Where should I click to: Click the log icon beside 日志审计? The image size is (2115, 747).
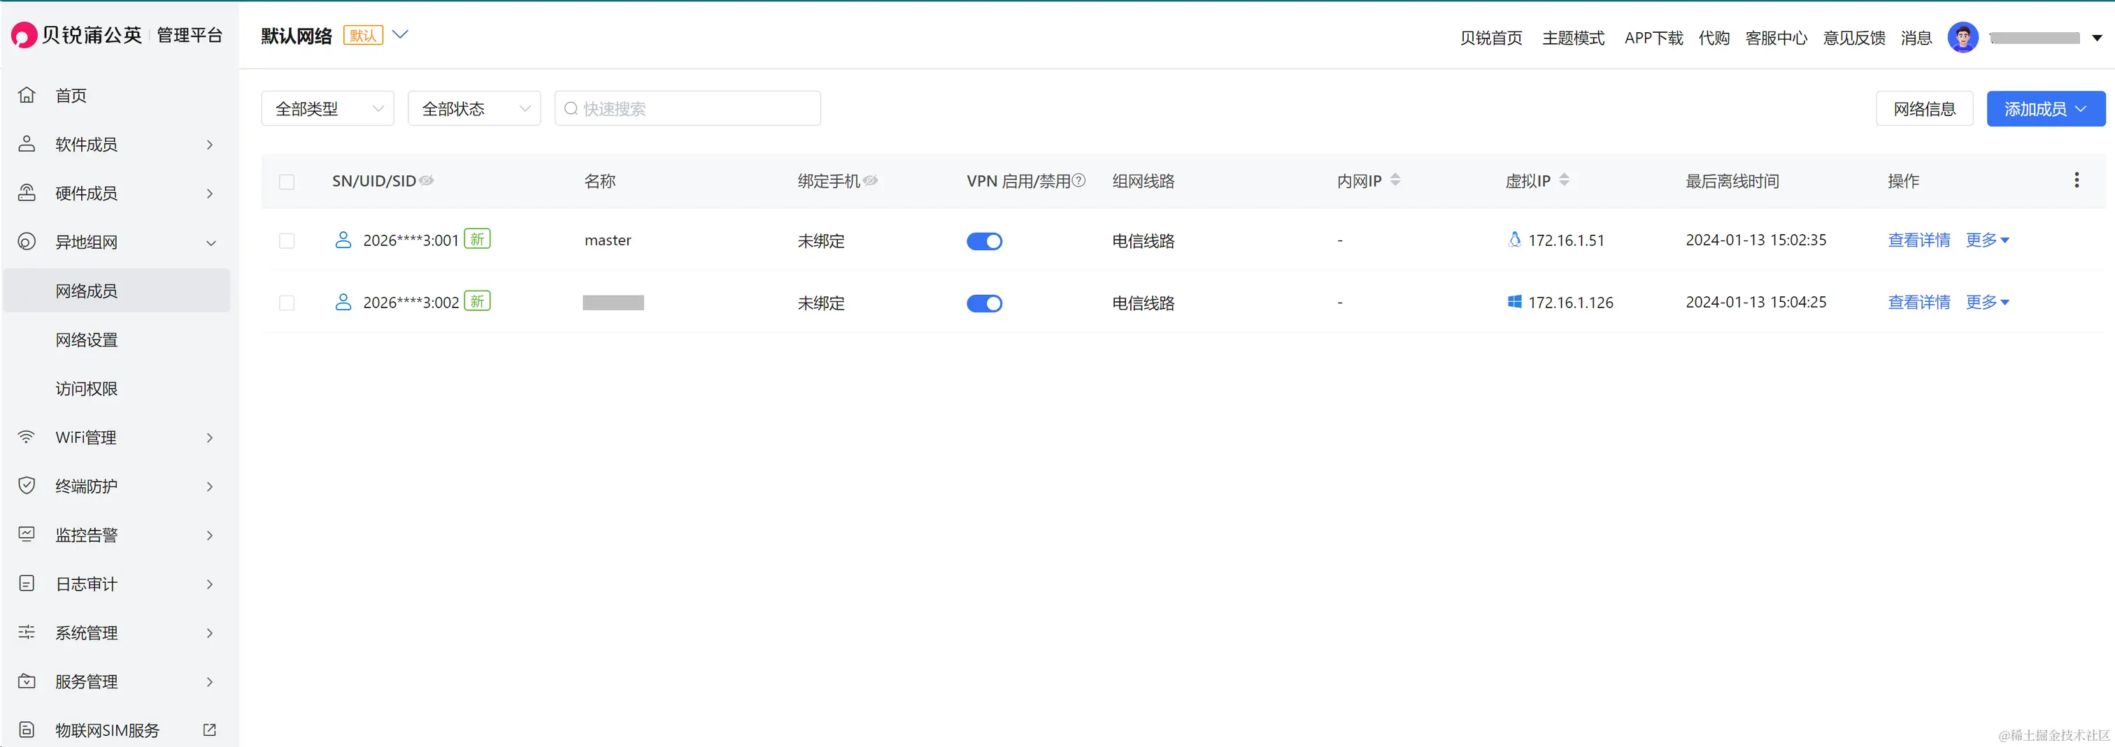[x=27, y=583]
